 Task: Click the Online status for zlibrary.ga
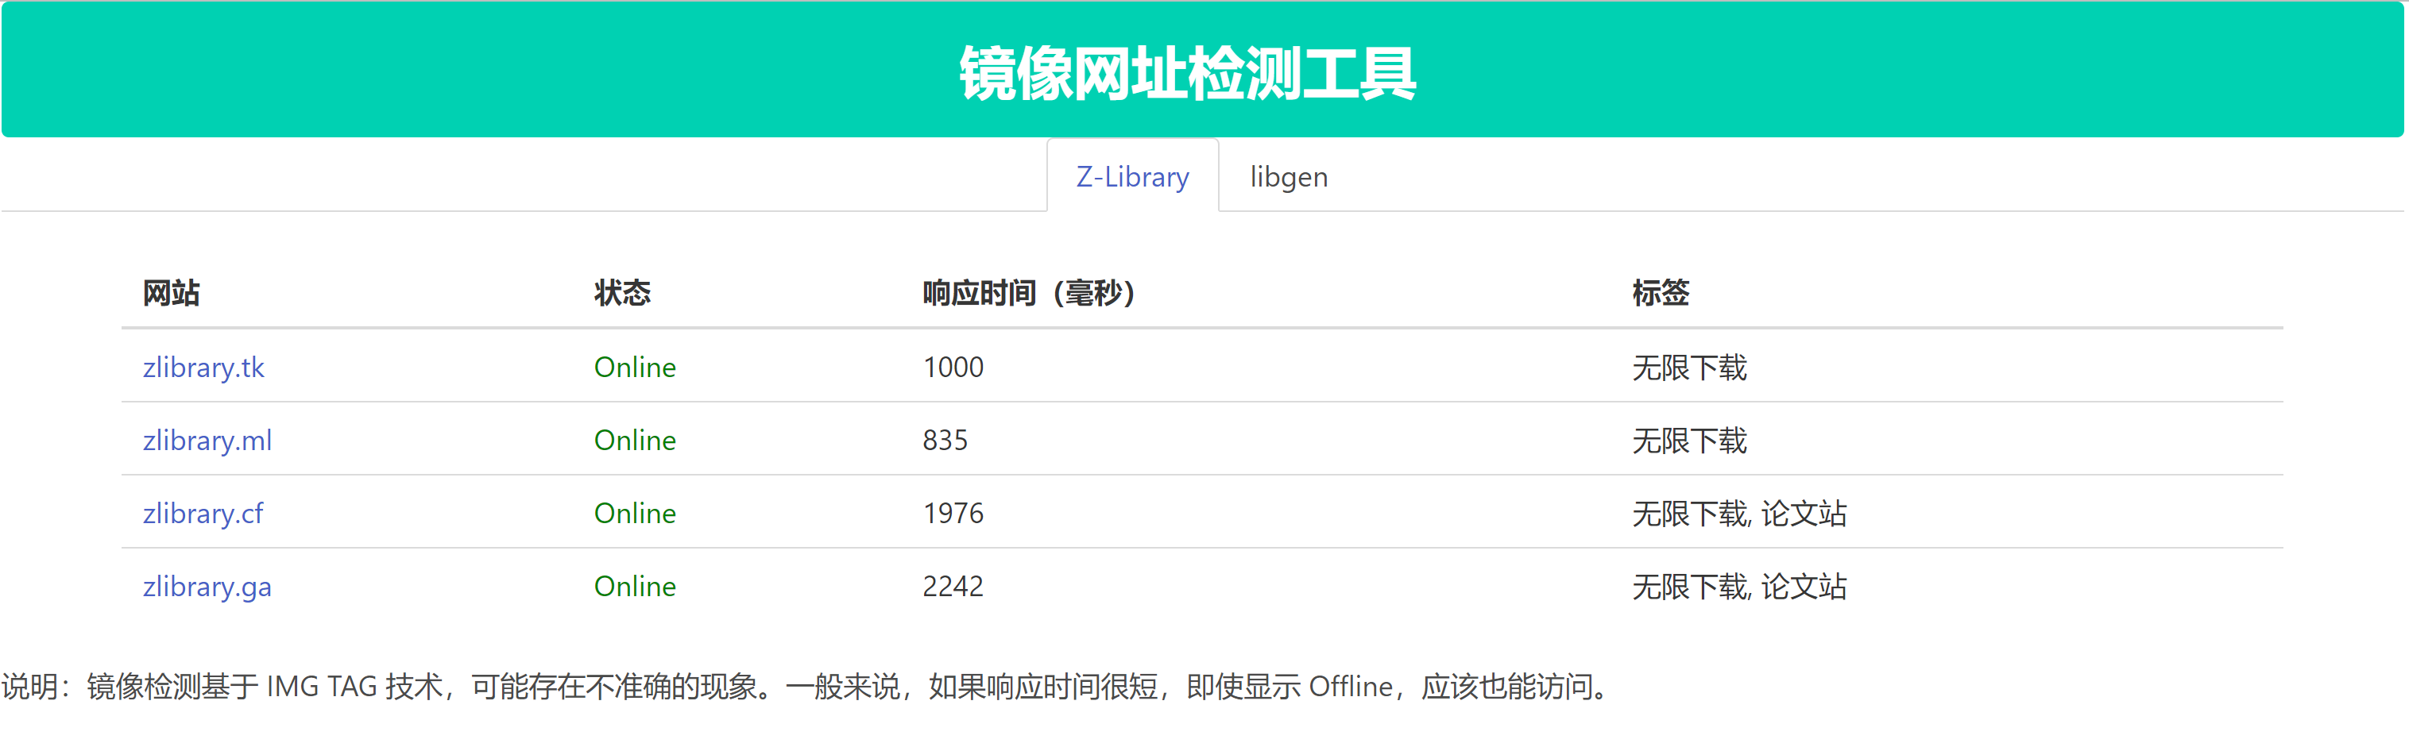[x=634, y=586]
